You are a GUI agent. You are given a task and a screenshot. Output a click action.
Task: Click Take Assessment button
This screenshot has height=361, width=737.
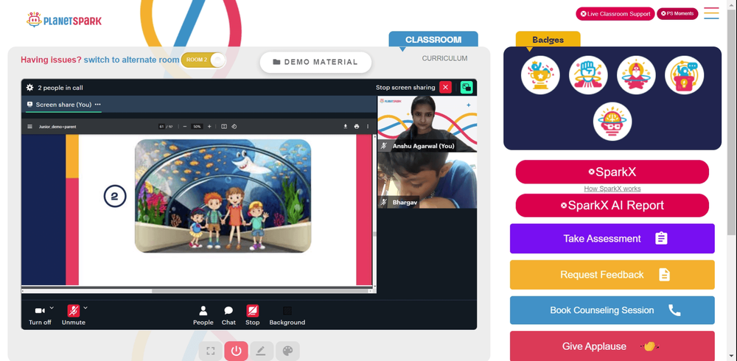[612, 238]
